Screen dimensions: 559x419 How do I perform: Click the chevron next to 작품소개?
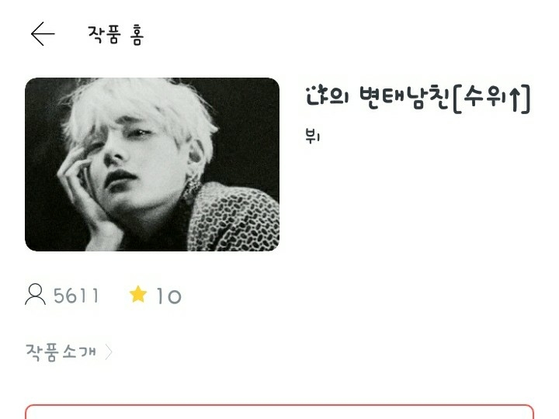[x=109, y=352]
